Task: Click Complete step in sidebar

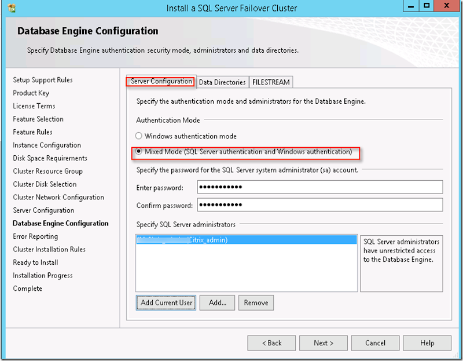Action: tap(27, 289)
